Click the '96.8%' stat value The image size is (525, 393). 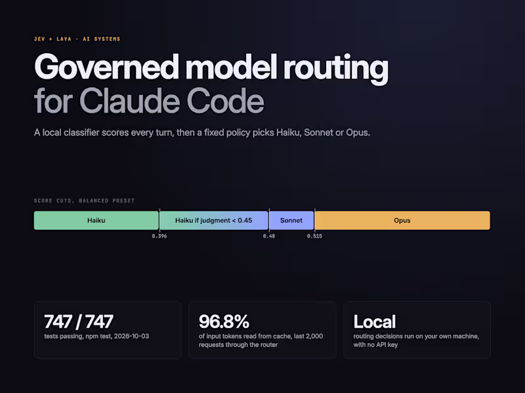pyautogui.click(x=224, y=322)
